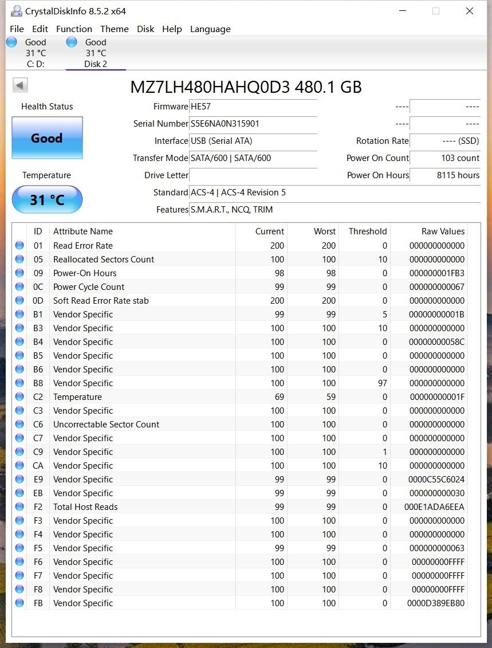Click the Good health status button
Viewport: 492px width, 648px height.
(x=47, y=138)
